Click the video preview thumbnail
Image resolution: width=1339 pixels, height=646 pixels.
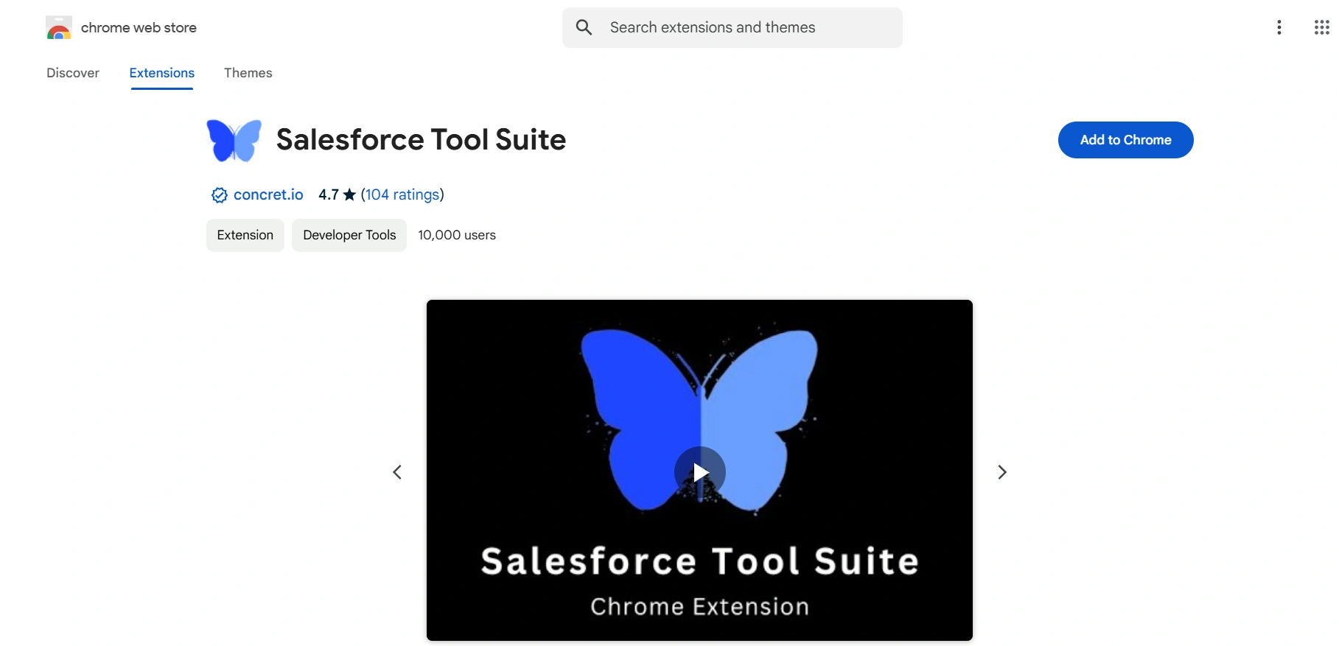point(699,470)
